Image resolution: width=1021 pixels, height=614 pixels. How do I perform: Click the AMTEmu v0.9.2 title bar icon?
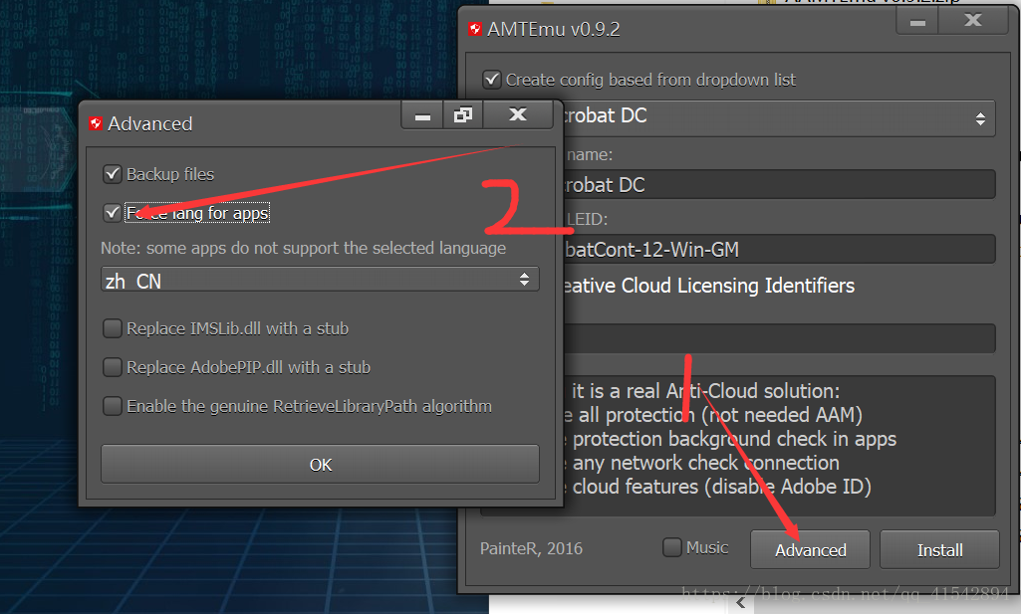(475, 29)
